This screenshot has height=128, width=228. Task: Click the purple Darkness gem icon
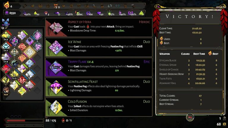(x=7, y=13)
